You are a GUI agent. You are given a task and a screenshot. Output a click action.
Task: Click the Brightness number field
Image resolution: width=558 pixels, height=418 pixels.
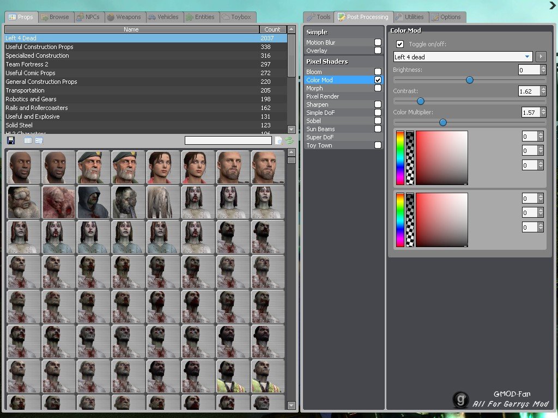click(529, 70)
